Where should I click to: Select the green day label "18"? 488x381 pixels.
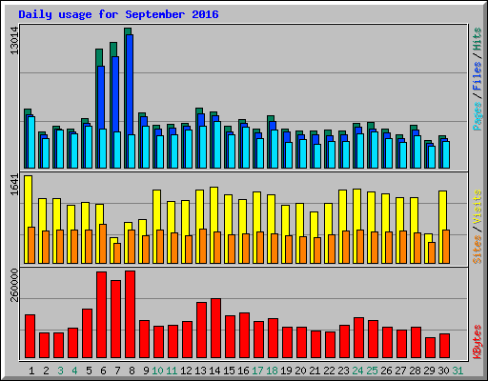click(272, 371)
